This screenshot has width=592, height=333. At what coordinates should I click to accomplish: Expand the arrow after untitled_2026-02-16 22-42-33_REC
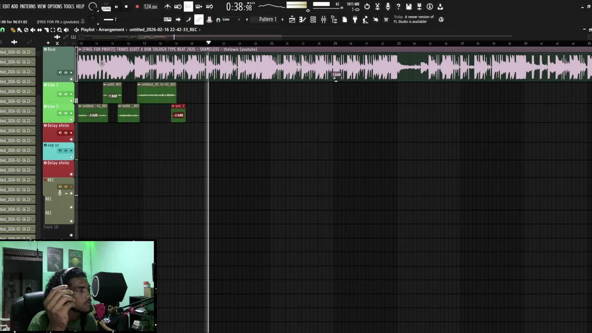(199, 30)
